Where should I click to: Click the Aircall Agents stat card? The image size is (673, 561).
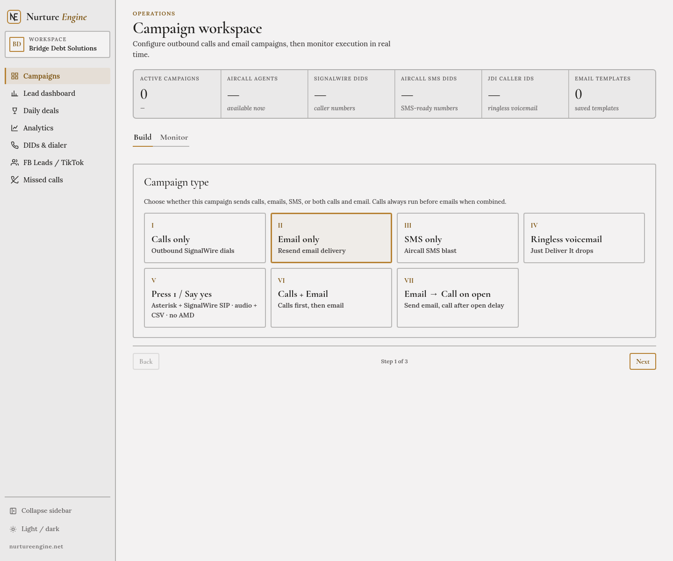click(x=264, y=94)
